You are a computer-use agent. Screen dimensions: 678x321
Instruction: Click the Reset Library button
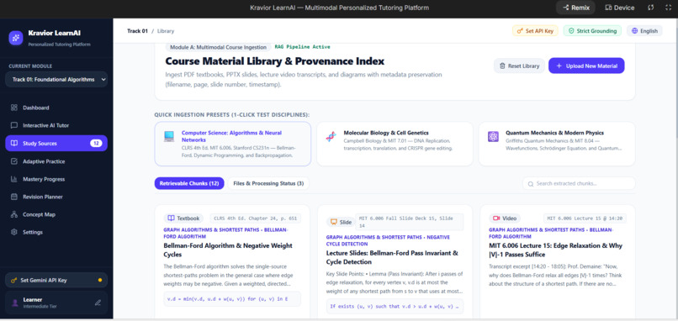(x=519, y=66)
